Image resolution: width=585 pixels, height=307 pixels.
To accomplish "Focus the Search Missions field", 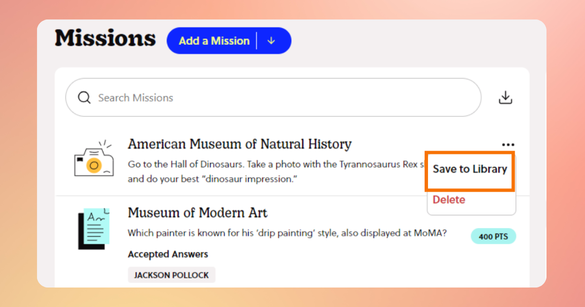I will point(273,97).
